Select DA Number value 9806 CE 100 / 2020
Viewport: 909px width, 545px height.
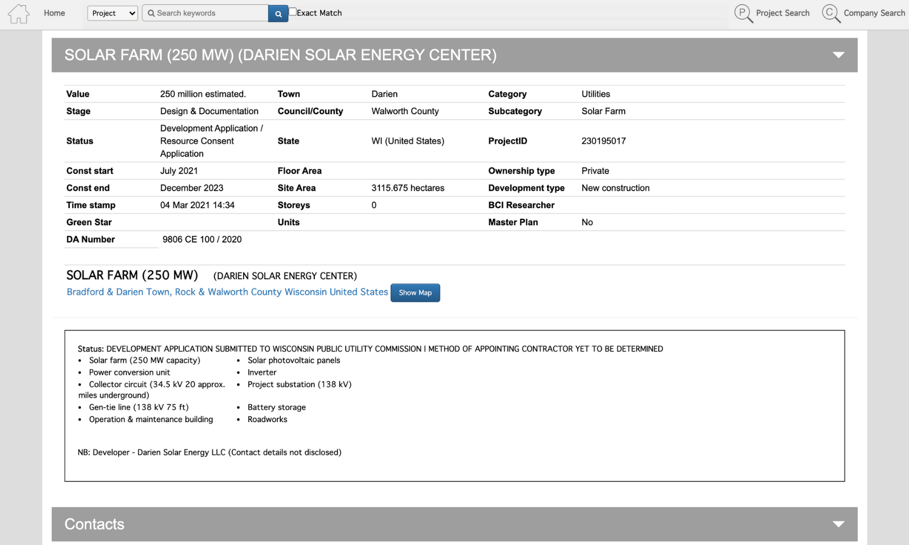point(202,239)
